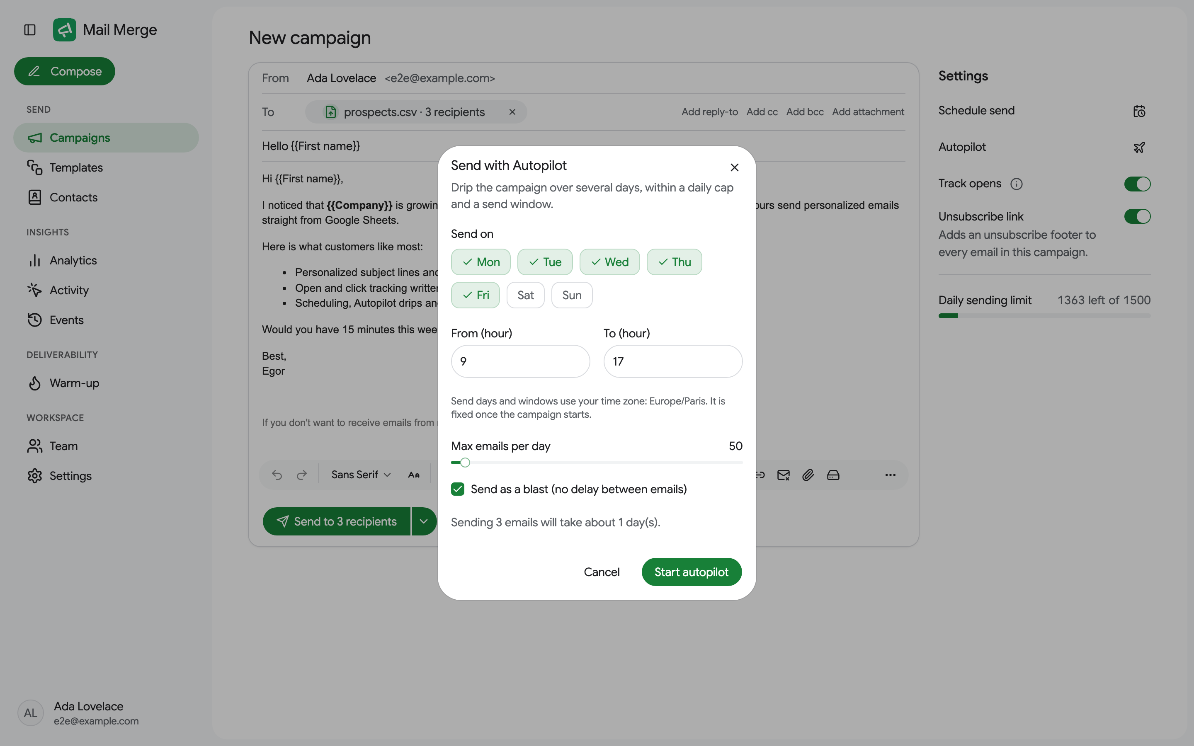Click Add reply-to link
This screenshot has height=746, width=1194.
[709, 112]
